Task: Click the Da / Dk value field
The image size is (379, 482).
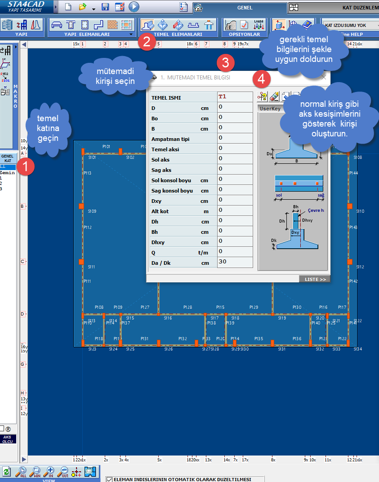Action: 235,262
